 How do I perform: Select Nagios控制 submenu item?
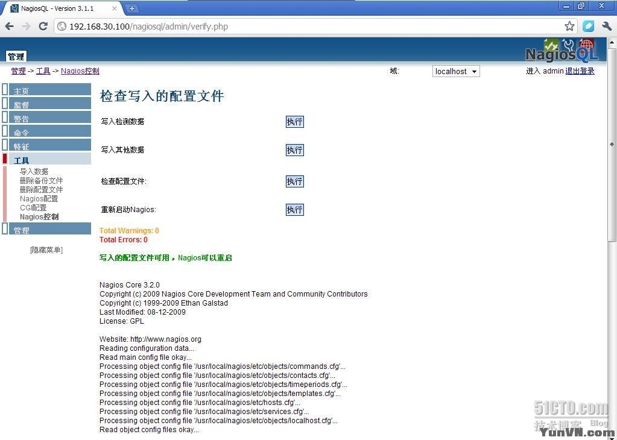pyautogui.click(x=39, y=216)
